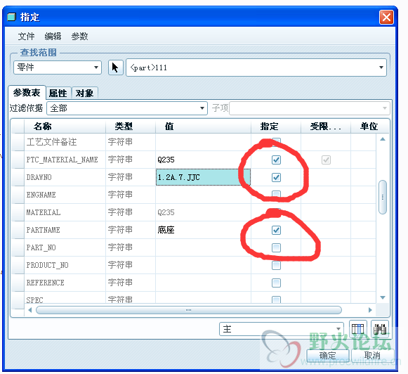Open the <part>111 model dropdown
Viewport: 408px width, 374px height.
click(256, 67)
